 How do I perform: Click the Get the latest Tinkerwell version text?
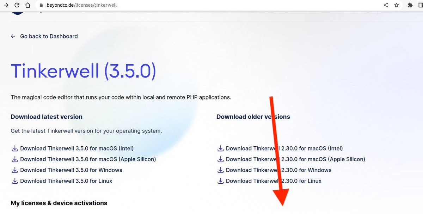tap(86, 131)
